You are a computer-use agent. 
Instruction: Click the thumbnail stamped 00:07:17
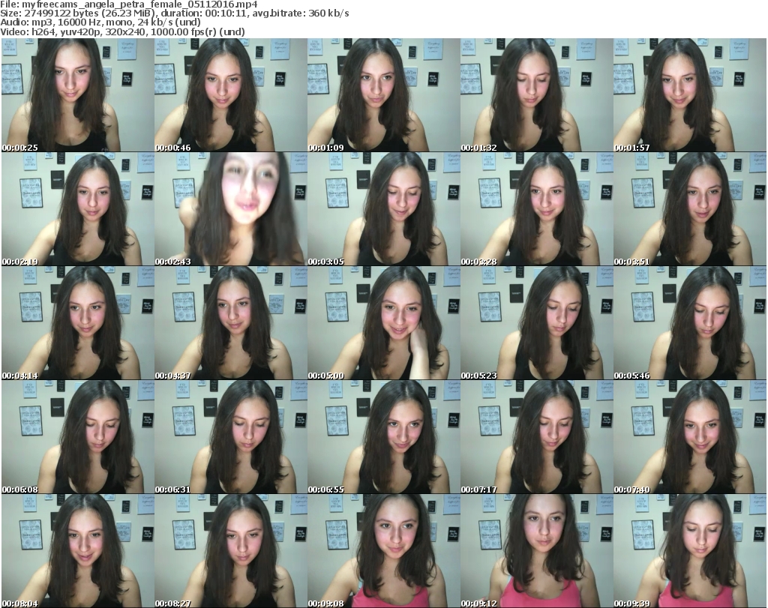(x=536, y=436)
